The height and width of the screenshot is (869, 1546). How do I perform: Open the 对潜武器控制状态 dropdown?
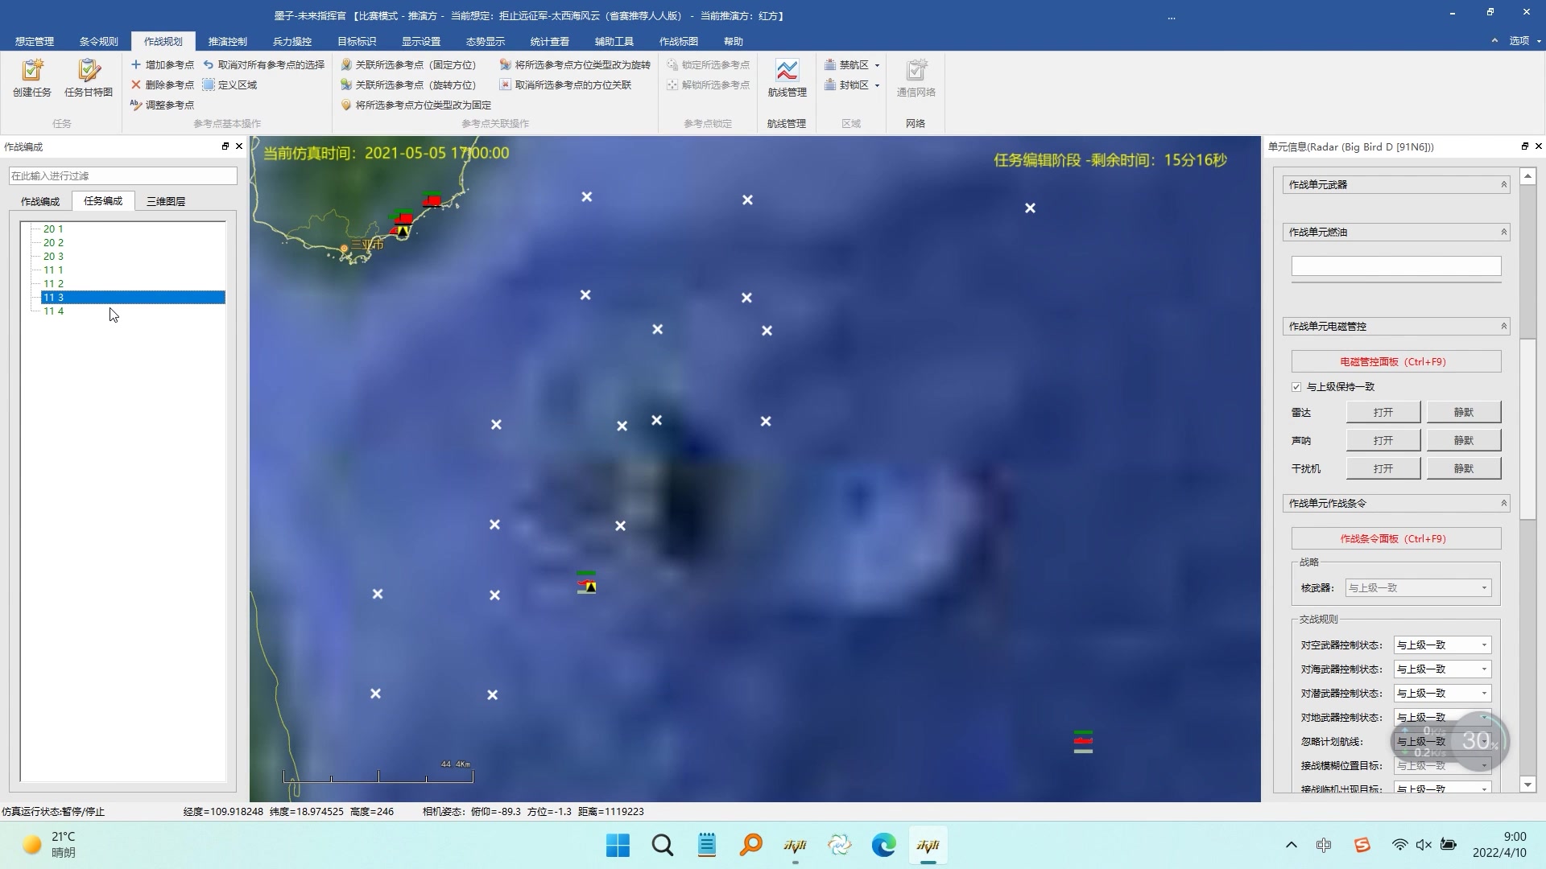pyautogui.click(x=1442, y=694)
